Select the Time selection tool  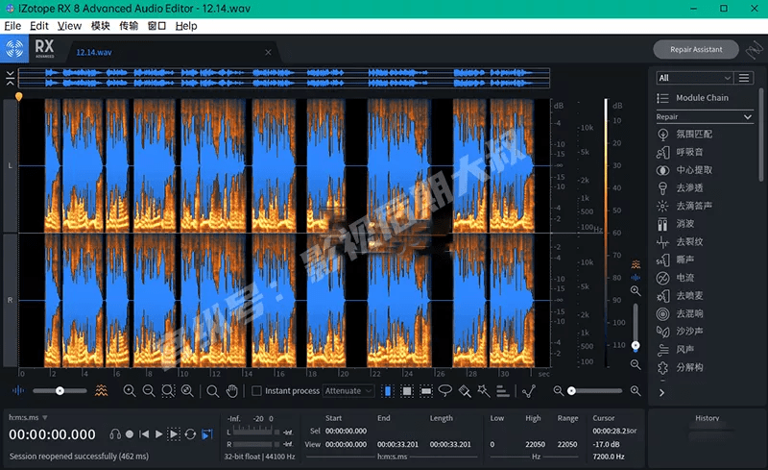[388, 391]
